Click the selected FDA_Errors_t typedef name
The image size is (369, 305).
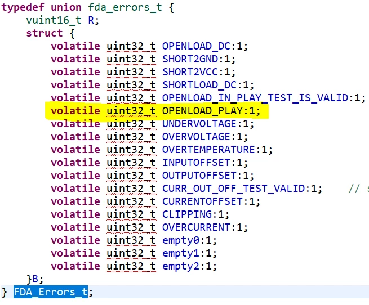pyautogui.click(x=51, y=292)
